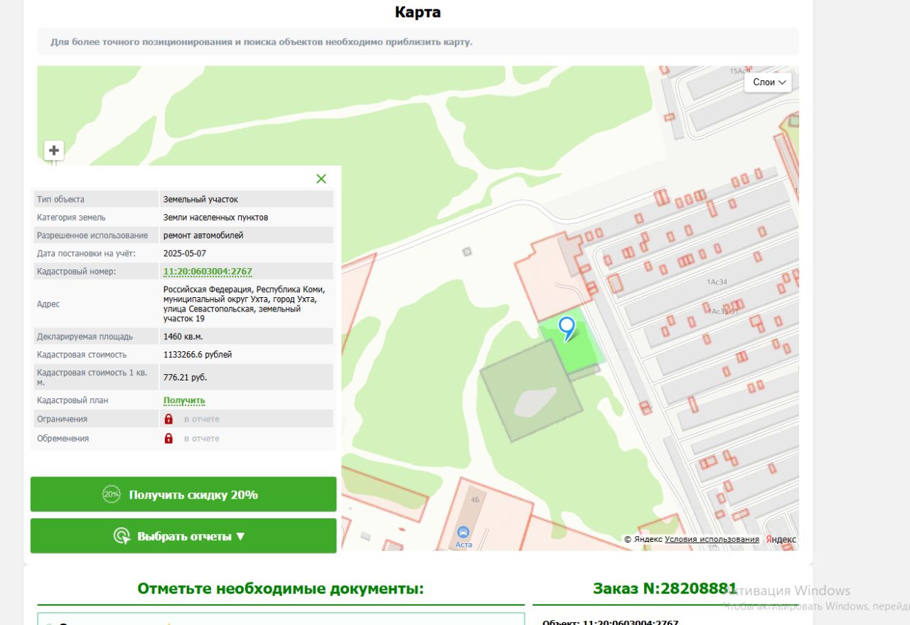Close the parcel info panel
This screenshot has width=910, height=625.
click(x=321, y=178)
